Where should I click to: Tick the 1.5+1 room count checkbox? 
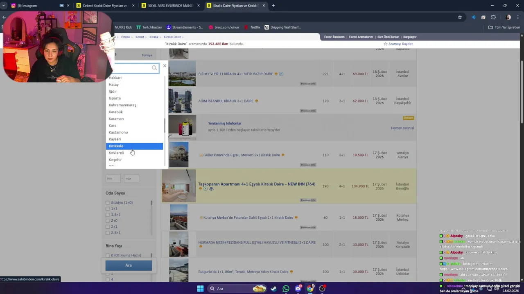click(108, 215)
